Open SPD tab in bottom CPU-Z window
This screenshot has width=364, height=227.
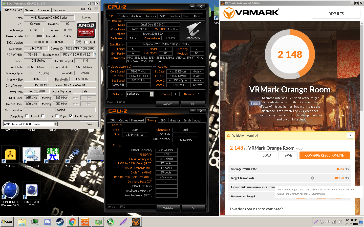(x=163, y=120)
